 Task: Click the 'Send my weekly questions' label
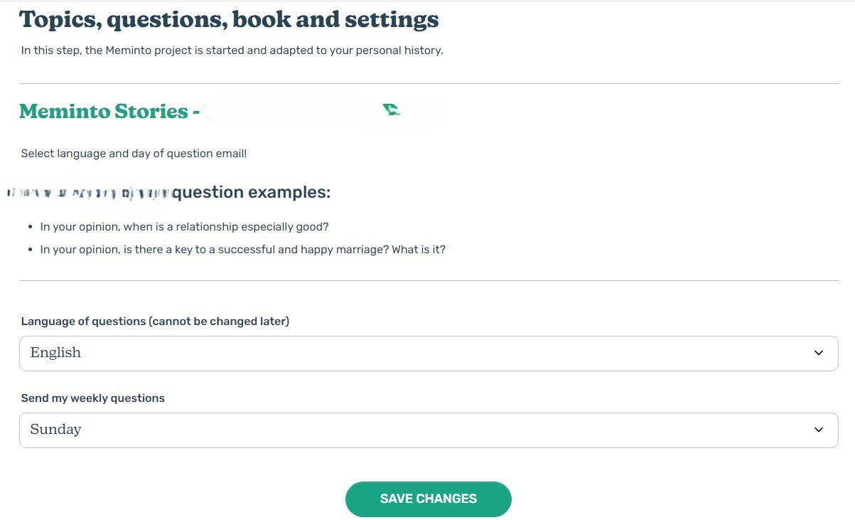pos(93,398)
